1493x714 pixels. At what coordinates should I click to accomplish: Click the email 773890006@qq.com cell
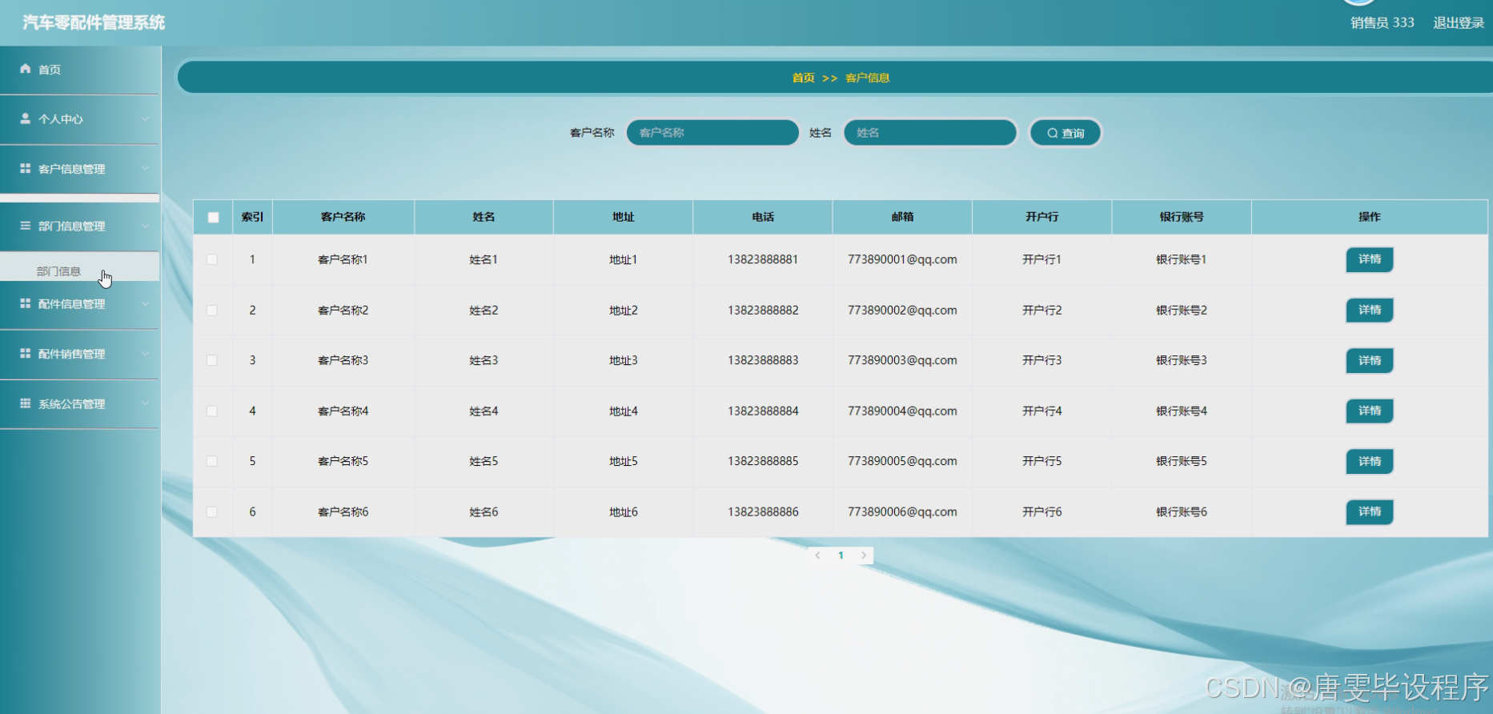click(902, 511)
